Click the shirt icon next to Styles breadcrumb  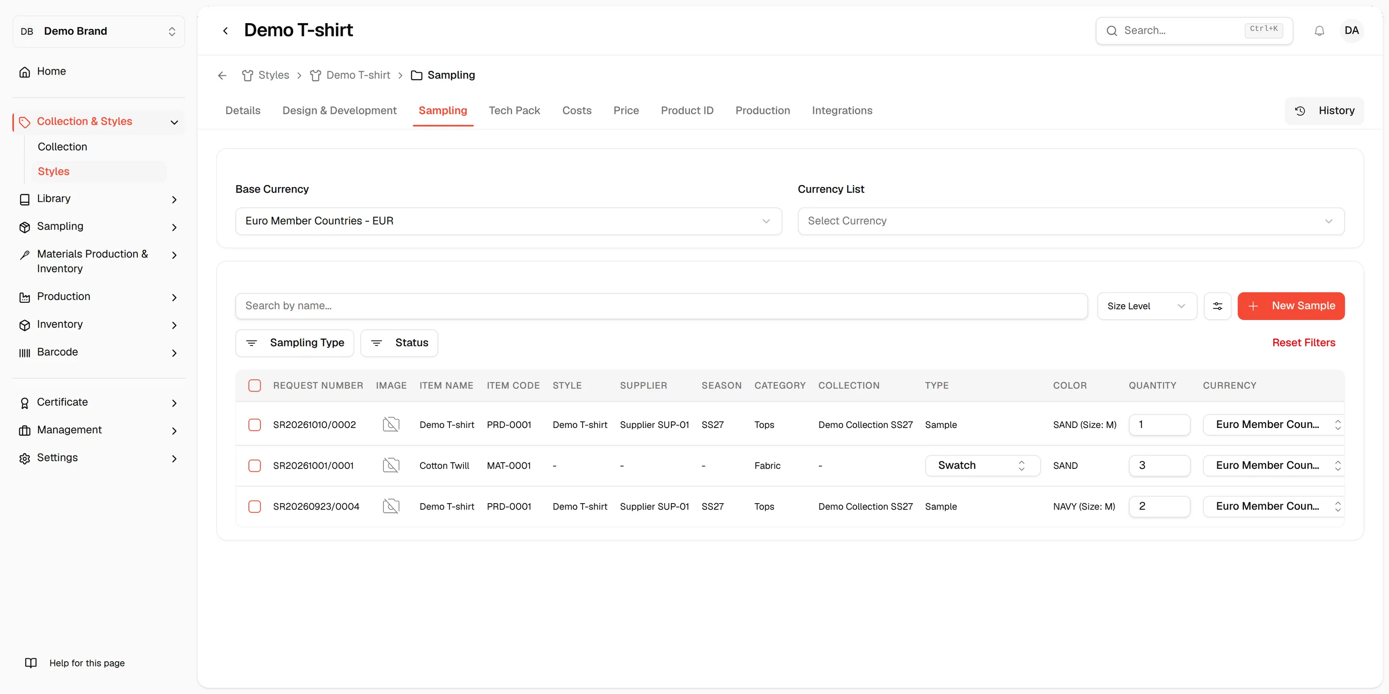247,76
